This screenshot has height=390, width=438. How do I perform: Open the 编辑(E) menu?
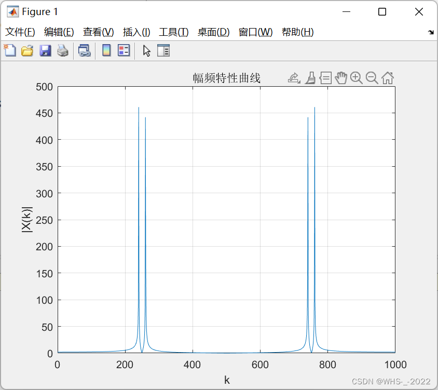[x=59, y=32]
